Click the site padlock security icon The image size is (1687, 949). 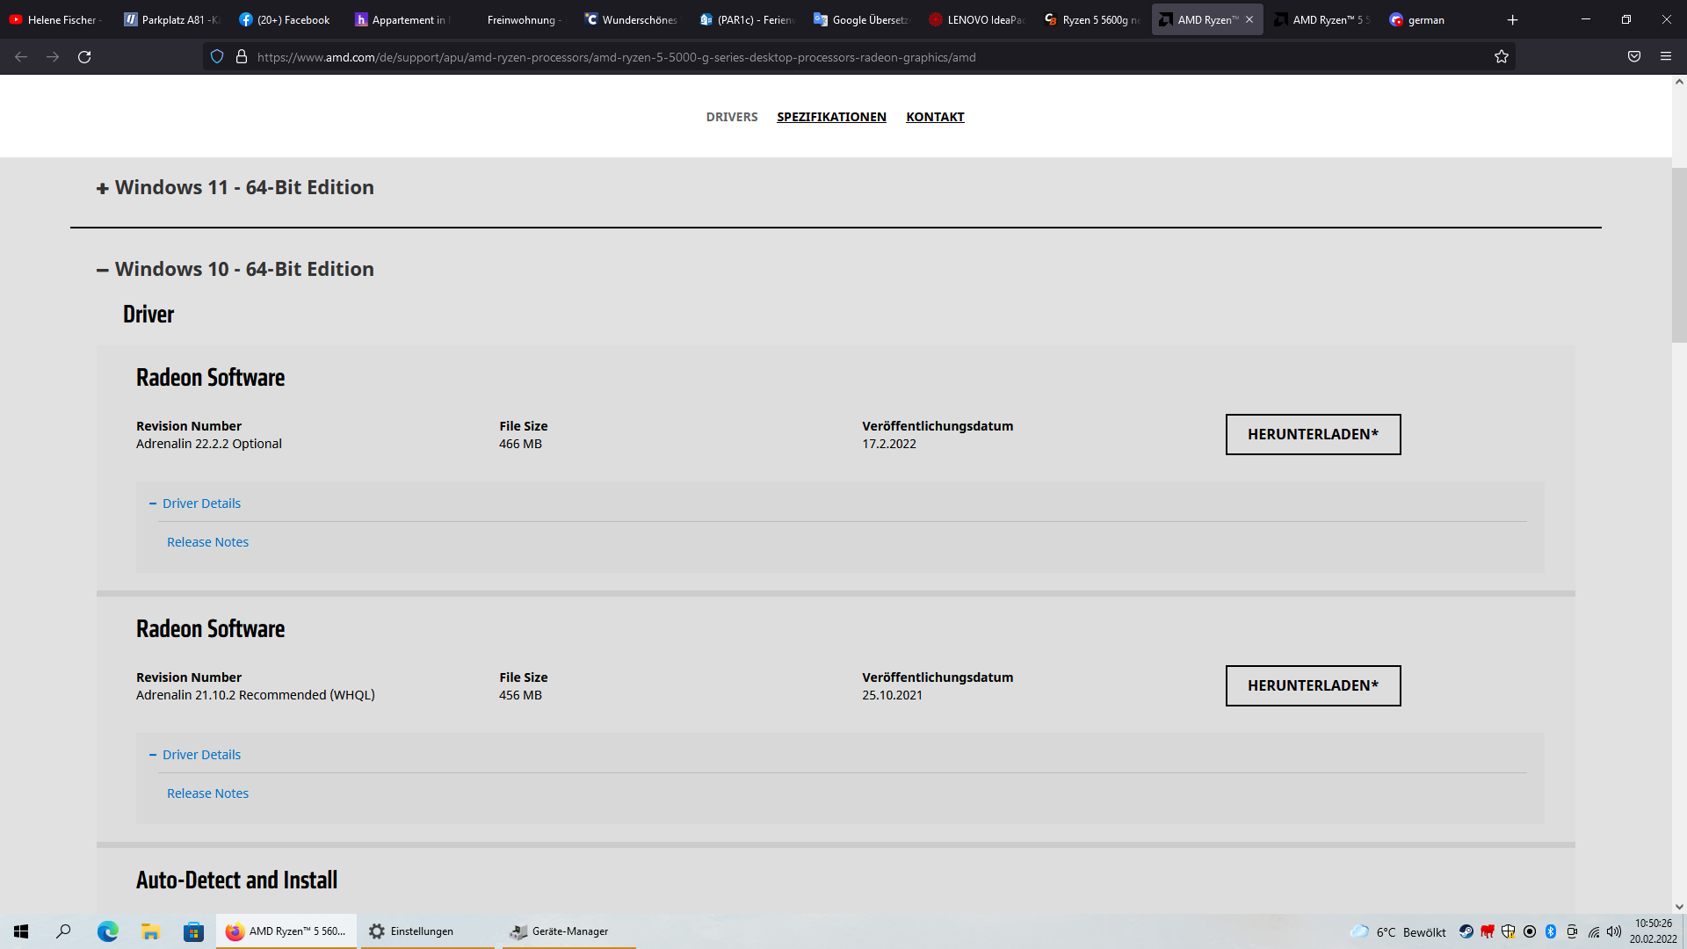point(242,57)
